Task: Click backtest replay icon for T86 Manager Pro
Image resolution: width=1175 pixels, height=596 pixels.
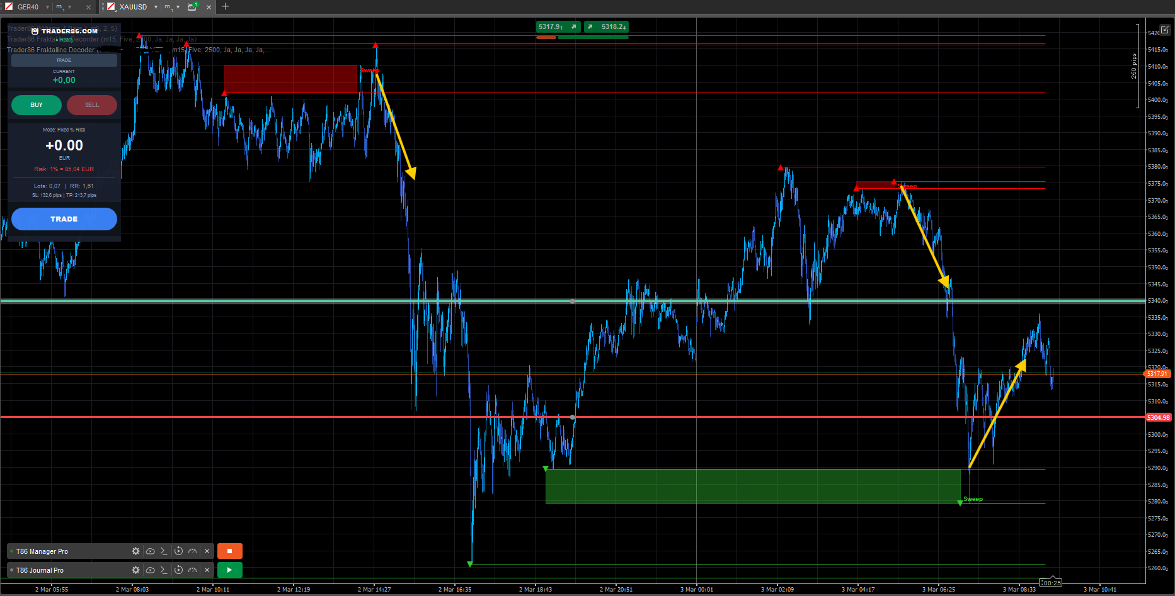Action: click(x=178, y=551)
